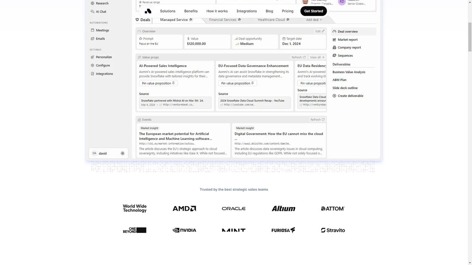The height and width of the screenshot is (265, 472).
Task: Open the YouTube Snowflake Summit Recap source
Action: pos(254,103)
